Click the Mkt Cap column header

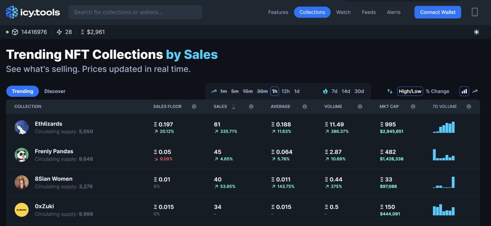389,107
